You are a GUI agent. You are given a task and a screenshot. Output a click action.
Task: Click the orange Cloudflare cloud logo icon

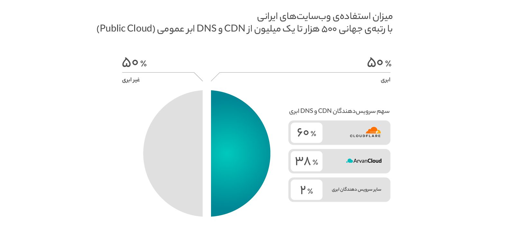click(373, 130)
